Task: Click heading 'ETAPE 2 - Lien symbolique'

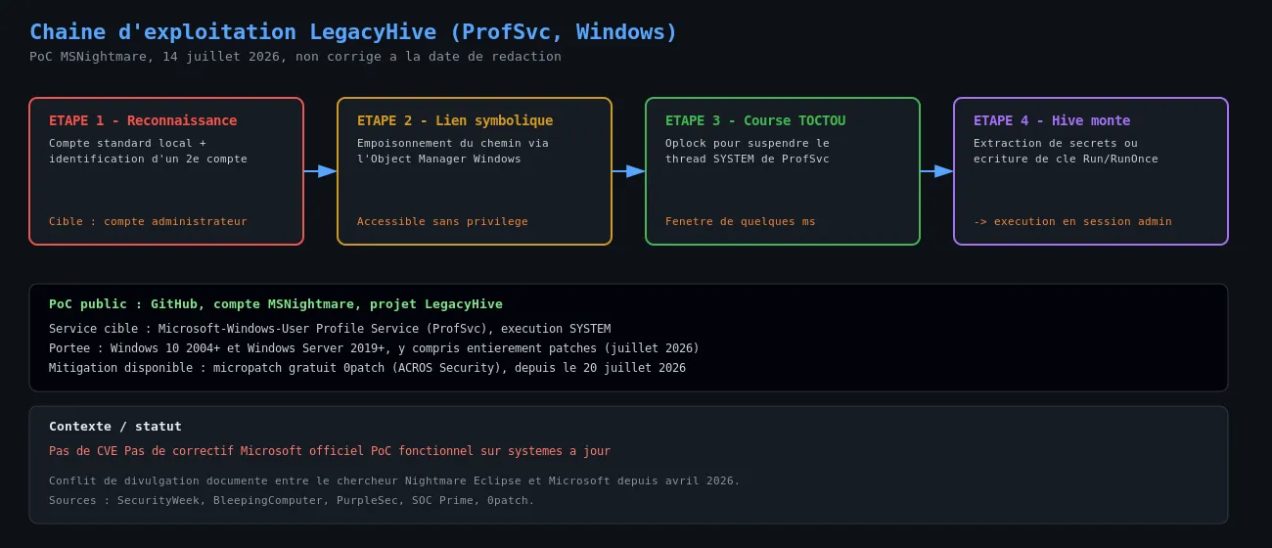Action: pos(455,120)
